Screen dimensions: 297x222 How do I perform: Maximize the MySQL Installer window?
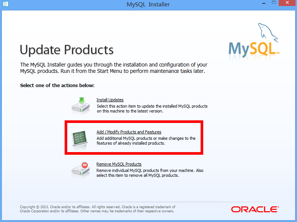[273, 3]
